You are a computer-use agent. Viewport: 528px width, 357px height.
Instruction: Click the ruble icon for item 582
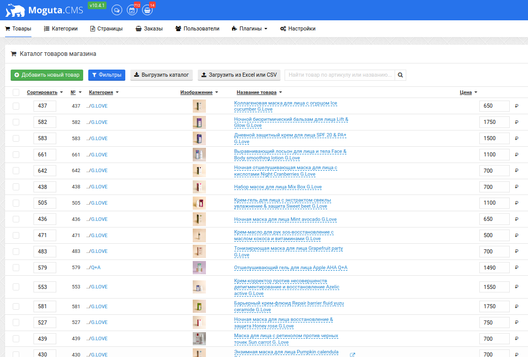pos(516,122)
